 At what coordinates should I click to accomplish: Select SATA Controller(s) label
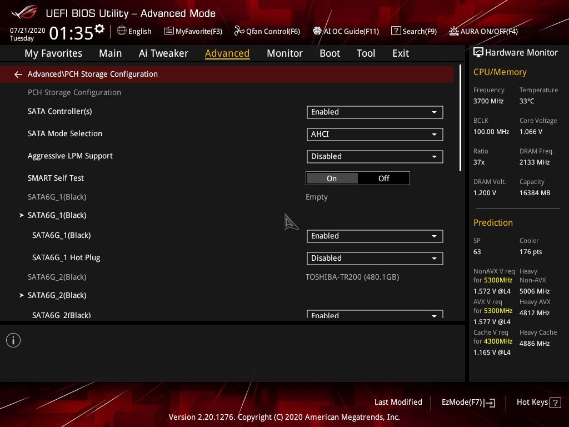coord(60,111)
